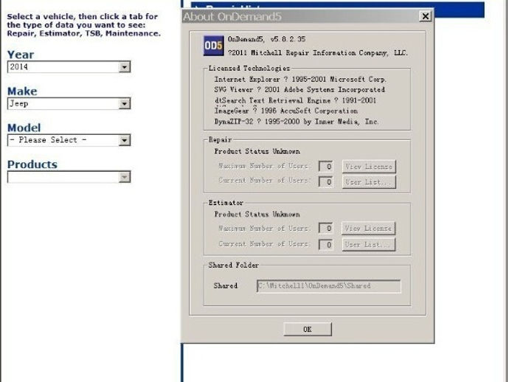The width and height of the screenshot is (509, 382).
Task: Open the Make dropdown arrow
Action: [124, 103]
